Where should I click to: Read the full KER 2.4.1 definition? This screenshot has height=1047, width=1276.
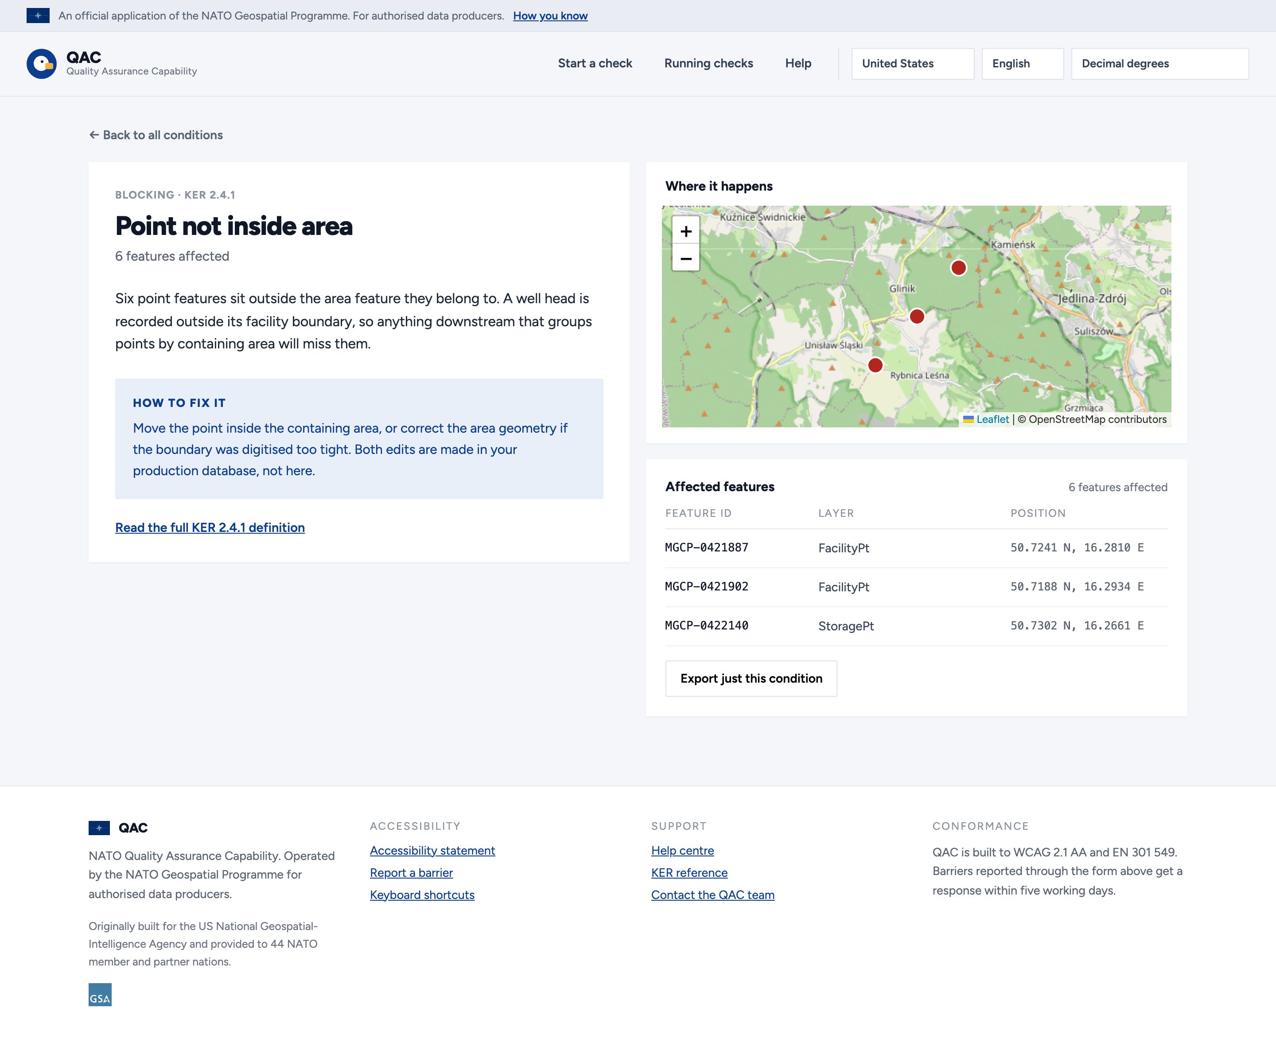pyautogui.click(x=210, y=528)
